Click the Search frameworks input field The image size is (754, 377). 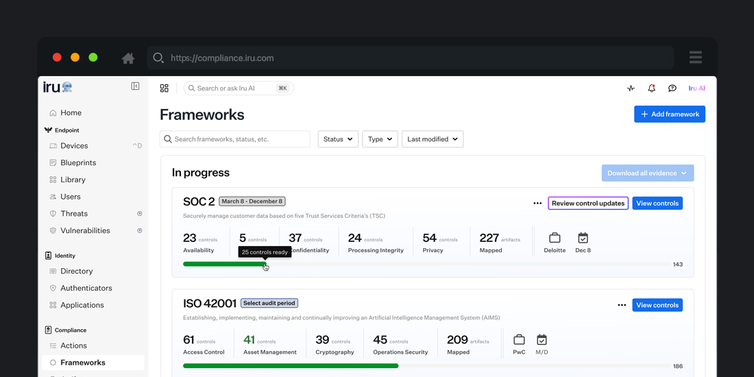[x=234, y=139]
